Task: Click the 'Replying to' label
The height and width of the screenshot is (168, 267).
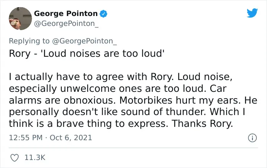Action: (29, 41)
